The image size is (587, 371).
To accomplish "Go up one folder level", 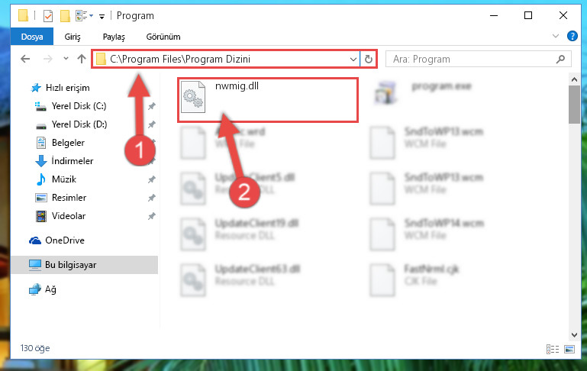I will [x=82, y=59].
